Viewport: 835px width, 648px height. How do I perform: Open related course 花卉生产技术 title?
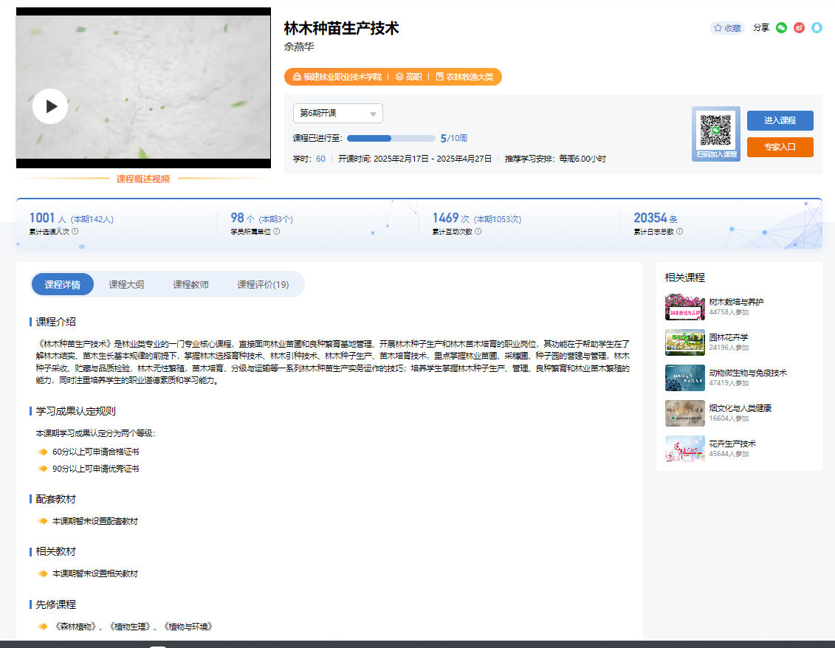pyautogui.click(x=732, y=444)
